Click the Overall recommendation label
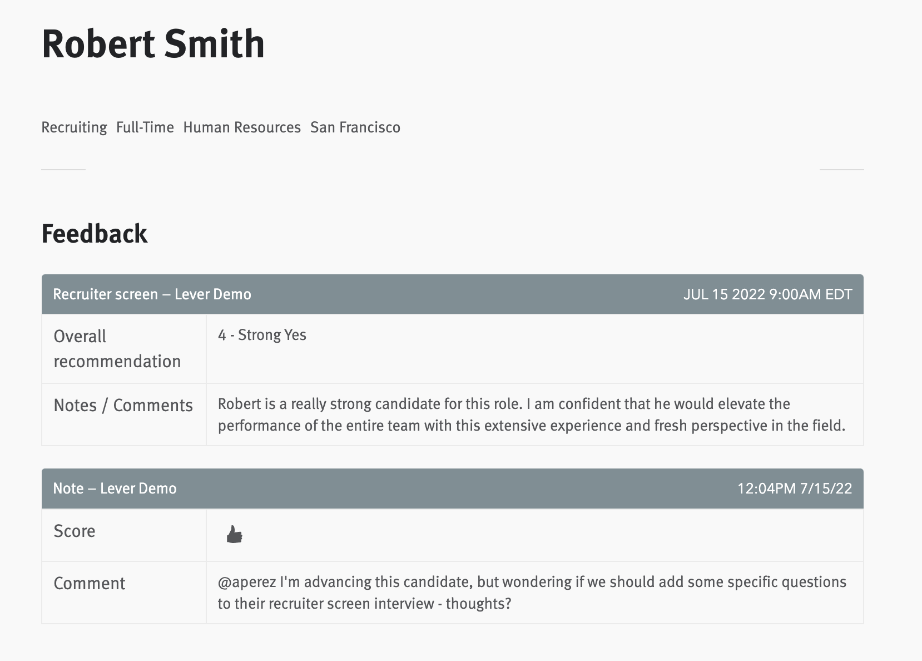922x661 pixels. 117,349
